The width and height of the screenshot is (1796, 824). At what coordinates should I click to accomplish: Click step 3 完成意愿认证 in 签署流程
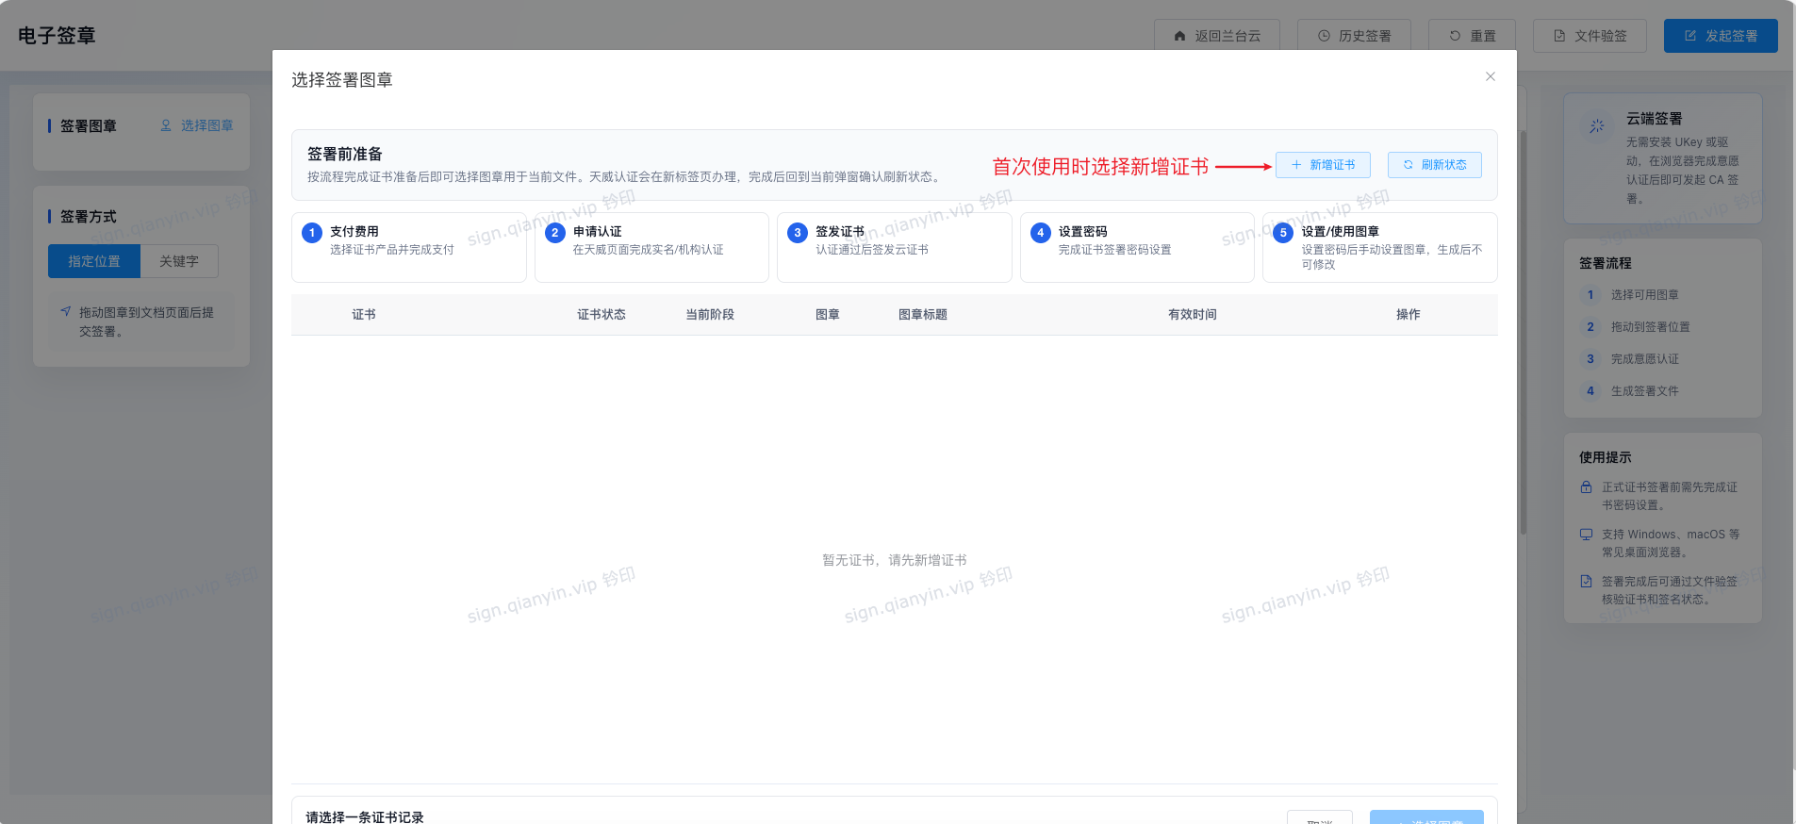point(1645,359)
